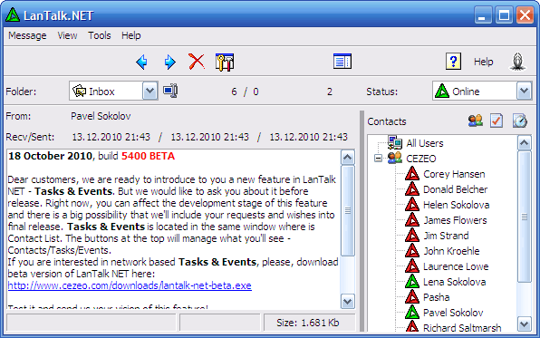Viewport: 540px width, 338px height.
Task: Go to previous message with left arrow
Action: click(x=141, y=62)
